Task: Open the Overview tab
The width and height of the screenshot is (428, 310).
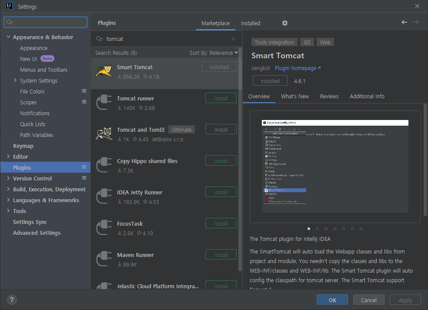Action: pyautogui.click(x=259, y=97)
